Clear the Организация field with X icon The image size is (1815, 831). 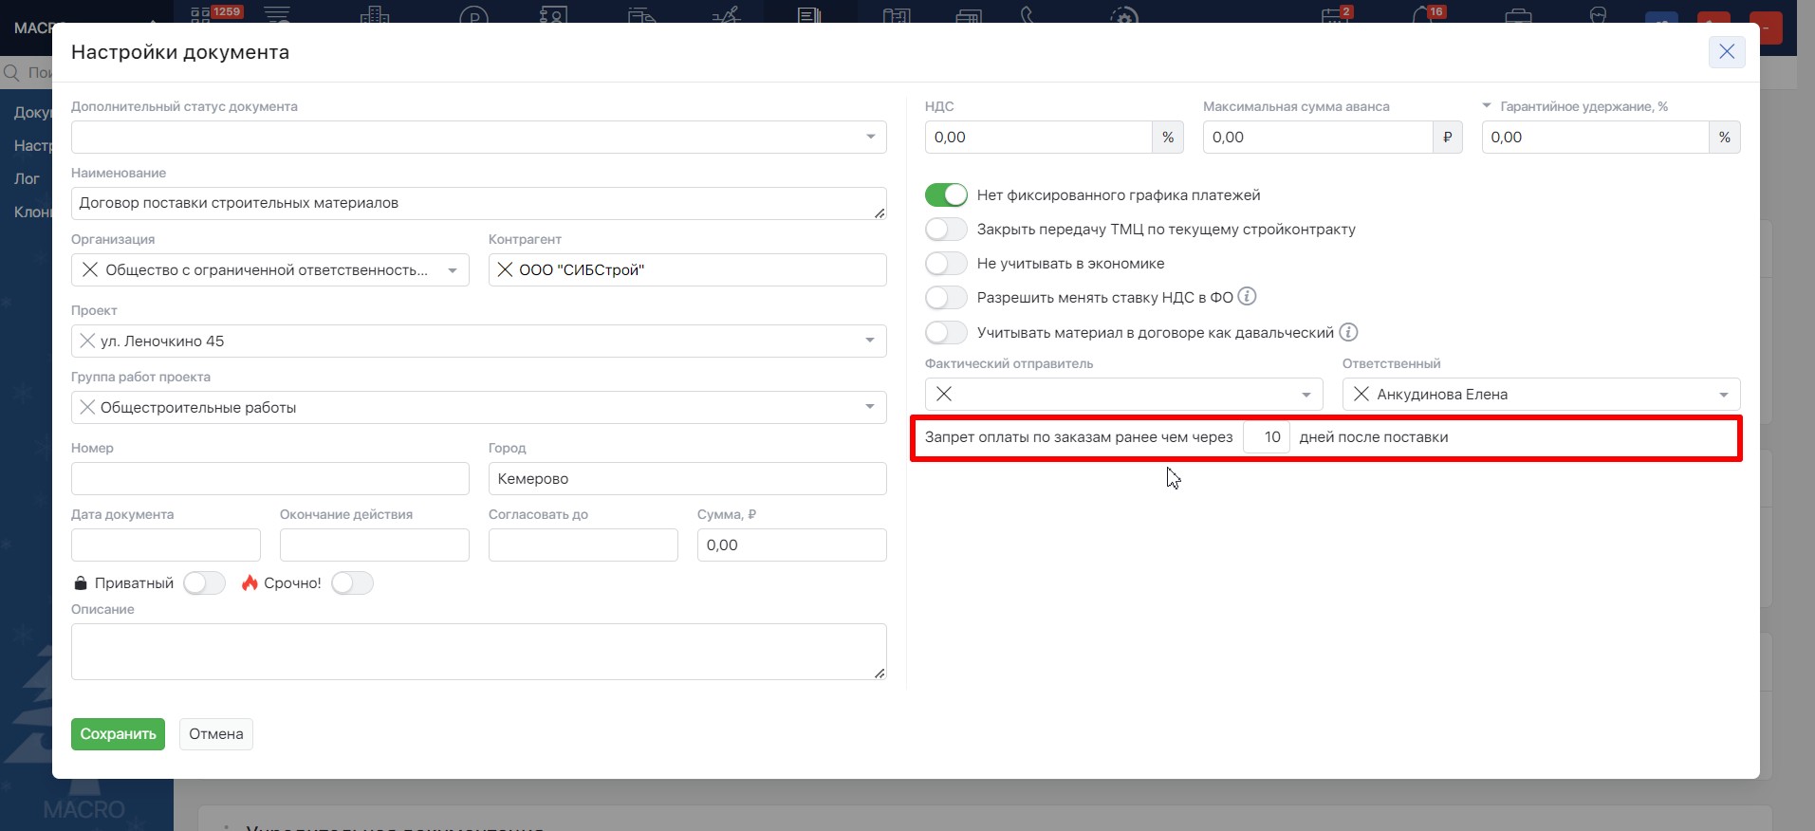[x=90, y=270]
